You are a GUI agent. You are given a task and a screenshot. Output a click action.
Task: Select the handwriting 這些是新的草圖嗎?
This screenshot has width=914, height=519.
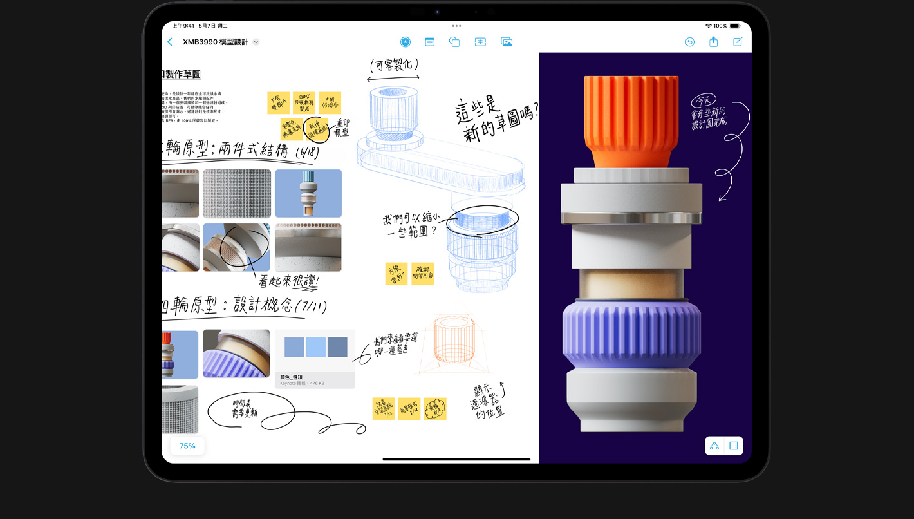pyautogui.click(x=497, y=120)
